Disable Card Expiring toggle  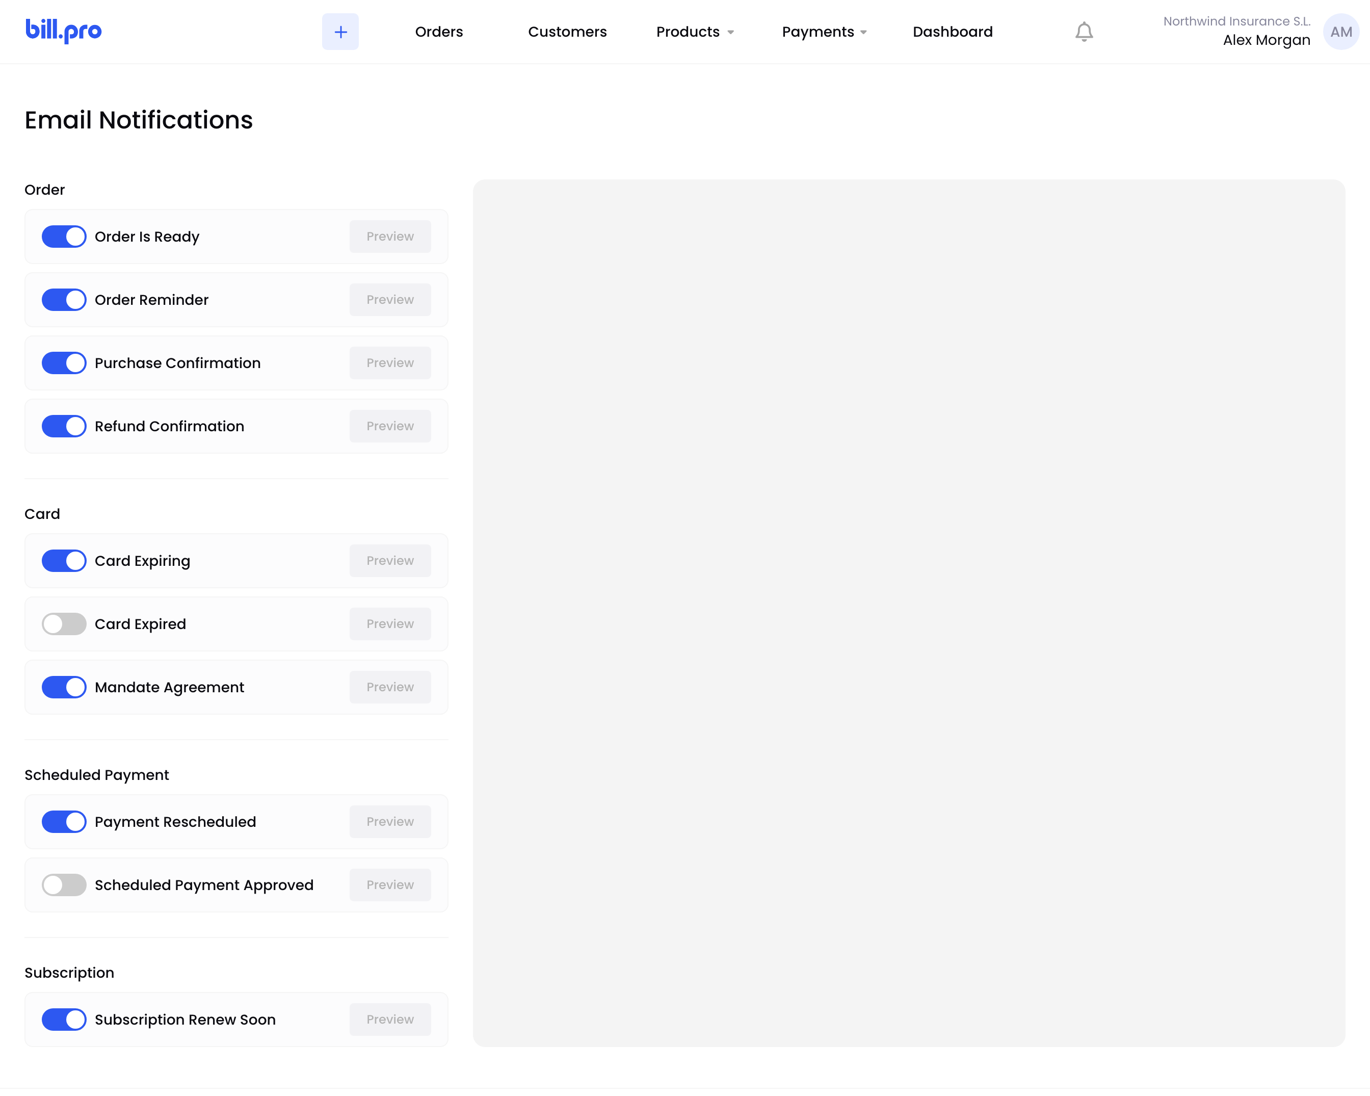click(x=64, y=561)
